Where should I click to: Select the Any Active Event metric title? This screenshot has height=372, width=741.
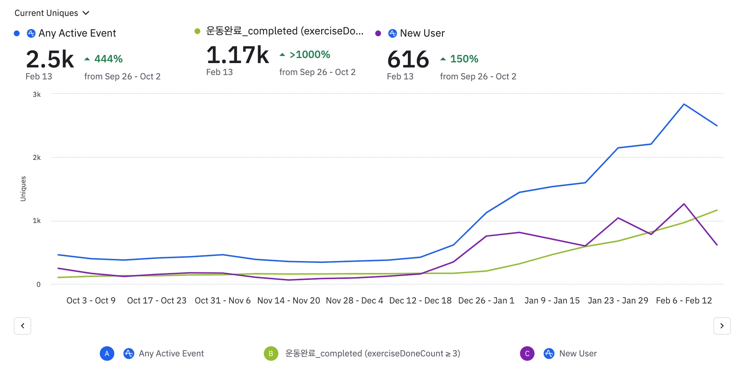coord(77,33)
